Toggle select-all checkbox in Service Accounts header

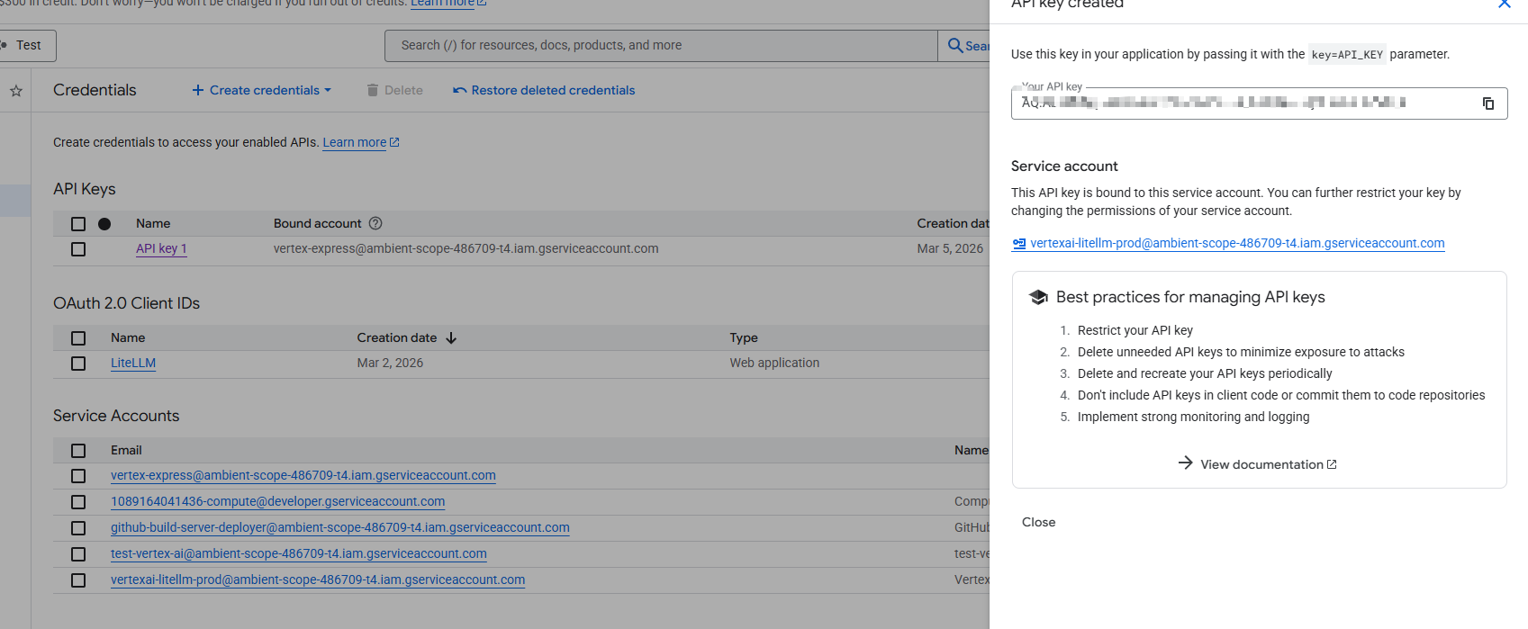(78, 451)
